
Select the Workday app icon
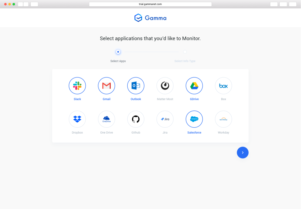click(x=224, y=119)
